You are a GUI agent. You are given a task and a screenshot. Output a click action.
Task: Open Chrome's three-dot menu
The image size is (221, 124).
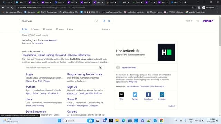point(218,8)
